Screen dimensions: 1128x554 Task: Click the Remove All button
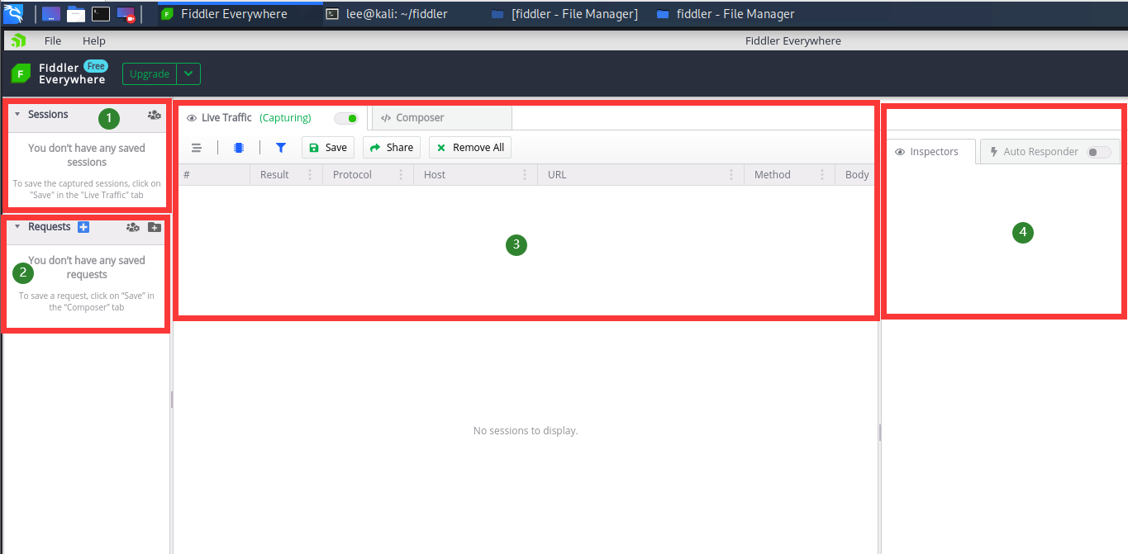click(x=469, y=147)
